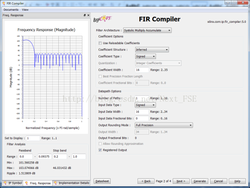The image size is (250, 188).
Task: Open the Coefficient Structure dropdown
Action: (152, 50)
